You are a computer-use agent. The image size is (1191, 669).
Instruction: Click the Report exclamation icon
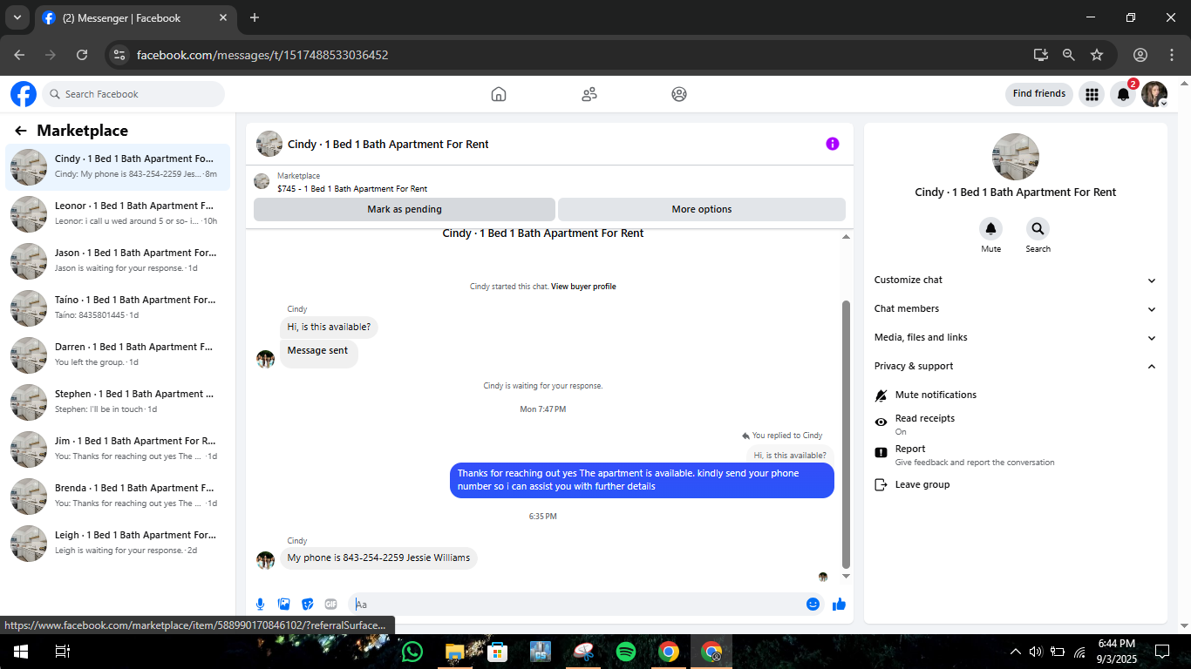(x=881, y=451)
